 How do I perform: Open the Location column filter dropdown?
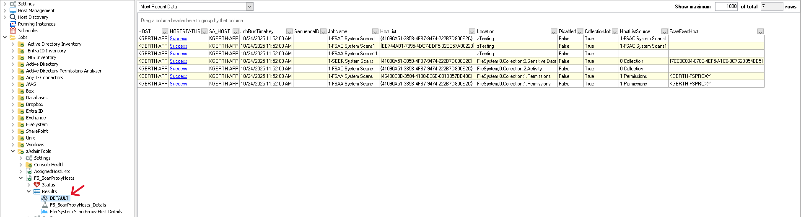[553, 31]
